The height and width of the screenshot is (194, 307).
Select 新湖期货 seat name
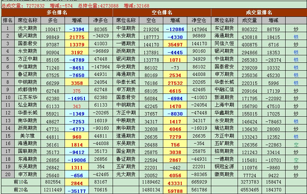pyautogui.click(x=224, y=97)
